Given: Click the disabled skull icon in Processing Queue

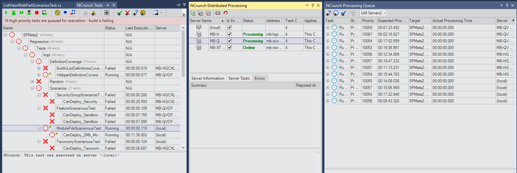Looking at the screenshot, I should tap(353, 13).
